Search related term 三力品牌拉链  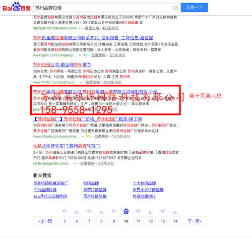[45, 190]
